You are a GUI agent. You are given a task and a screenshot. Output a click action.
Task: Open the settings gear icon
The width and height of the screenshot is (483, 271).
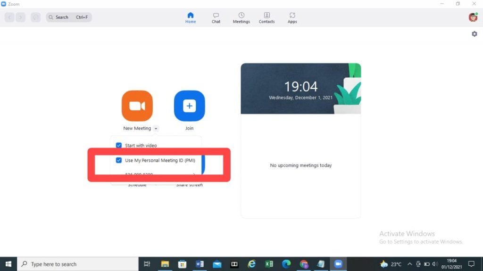coord(474,34)
